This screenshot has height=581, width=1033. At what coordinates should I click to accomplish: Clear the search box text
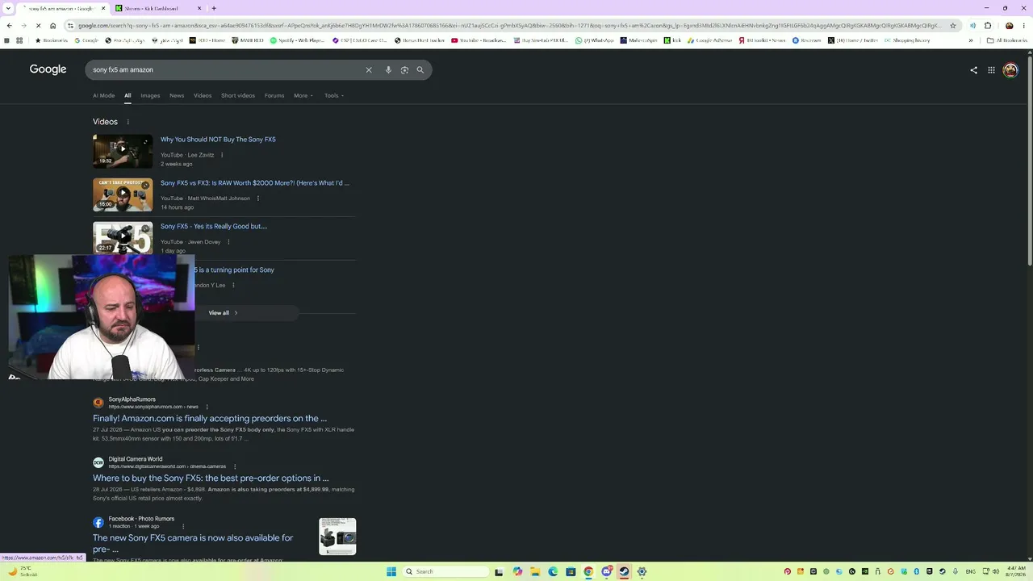click(x=369, y=70)
